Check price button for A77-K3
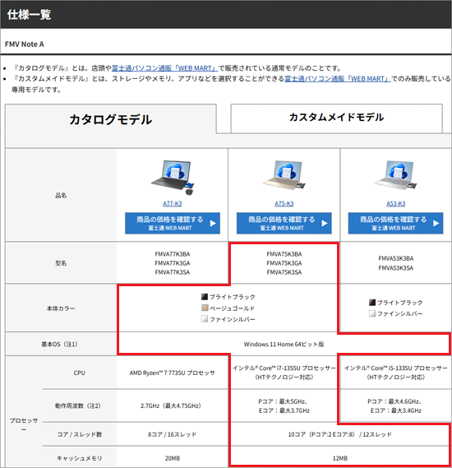Viewport: 452px width, 468px height. pyautogui.click(x=173, y=223)
